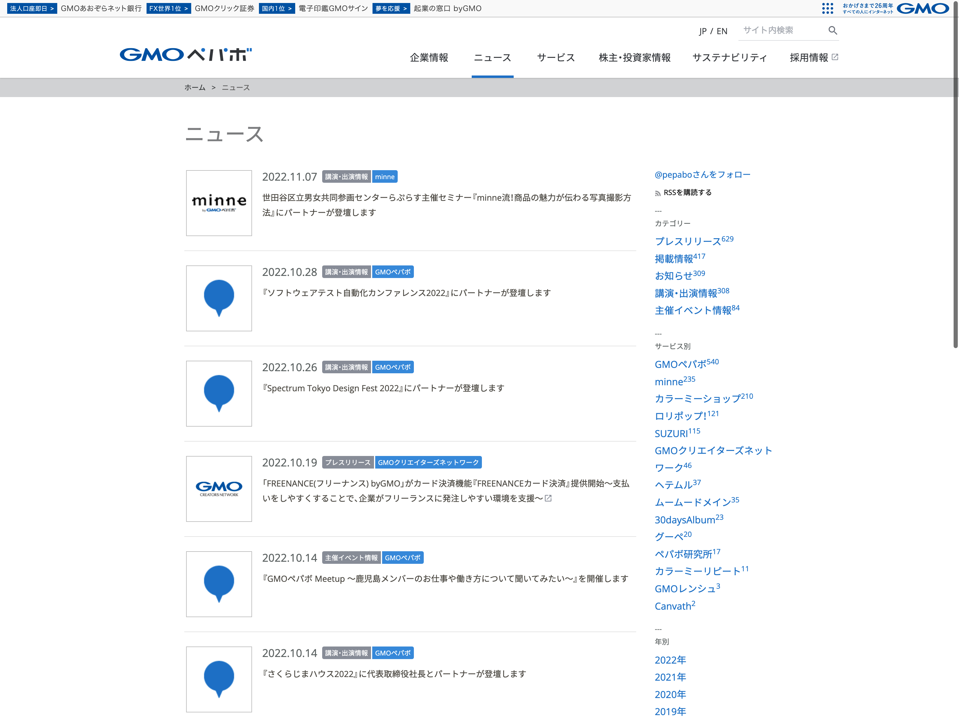Screen dimensions: 959x719
Task: Click the サイト内検索 search field
Action: (x=780, y=30)
